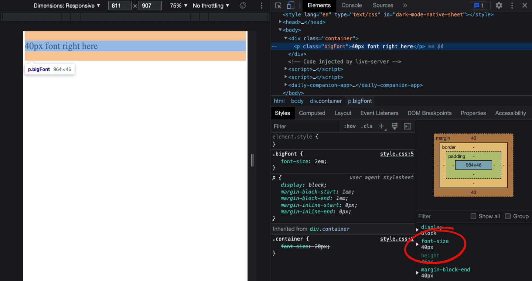
Task: Open the DevTools three-dot options menu
Action: pyautogui.click(x=512, y=5)
